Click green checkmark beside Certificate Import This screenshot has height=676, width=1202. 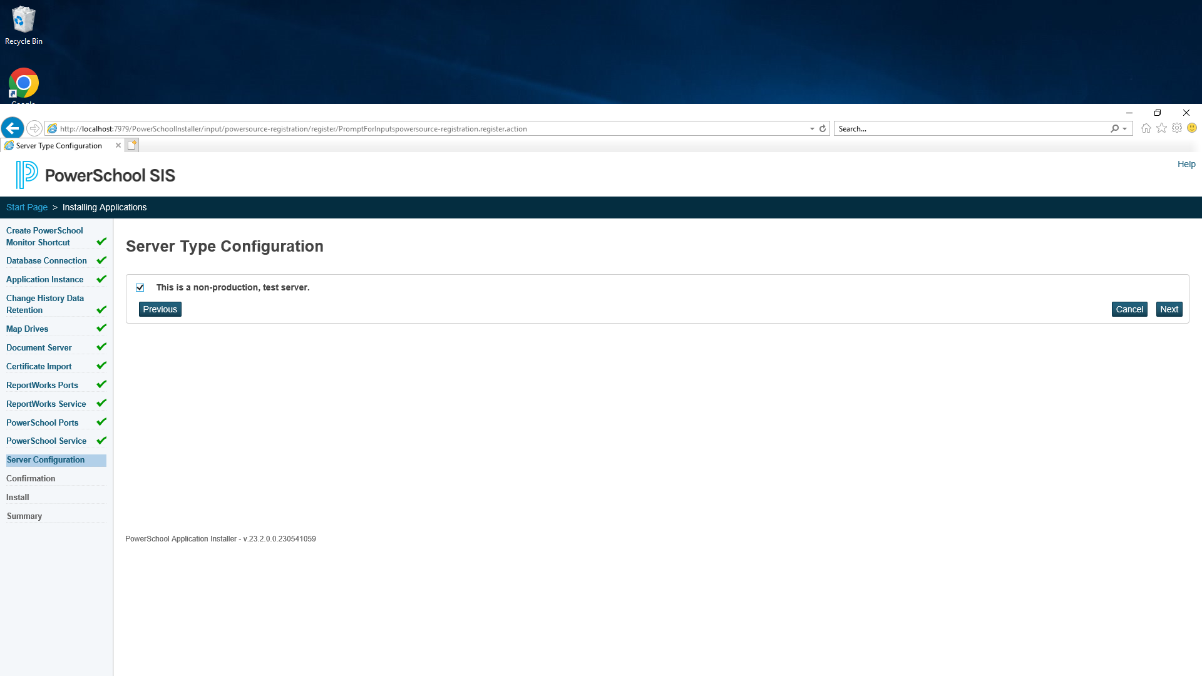(x=101, y=365)
